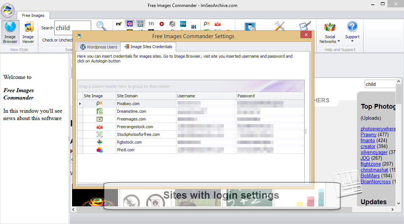Switch to Image Browser view
This screenshot has width=404, height=224.
click(10, 32)
